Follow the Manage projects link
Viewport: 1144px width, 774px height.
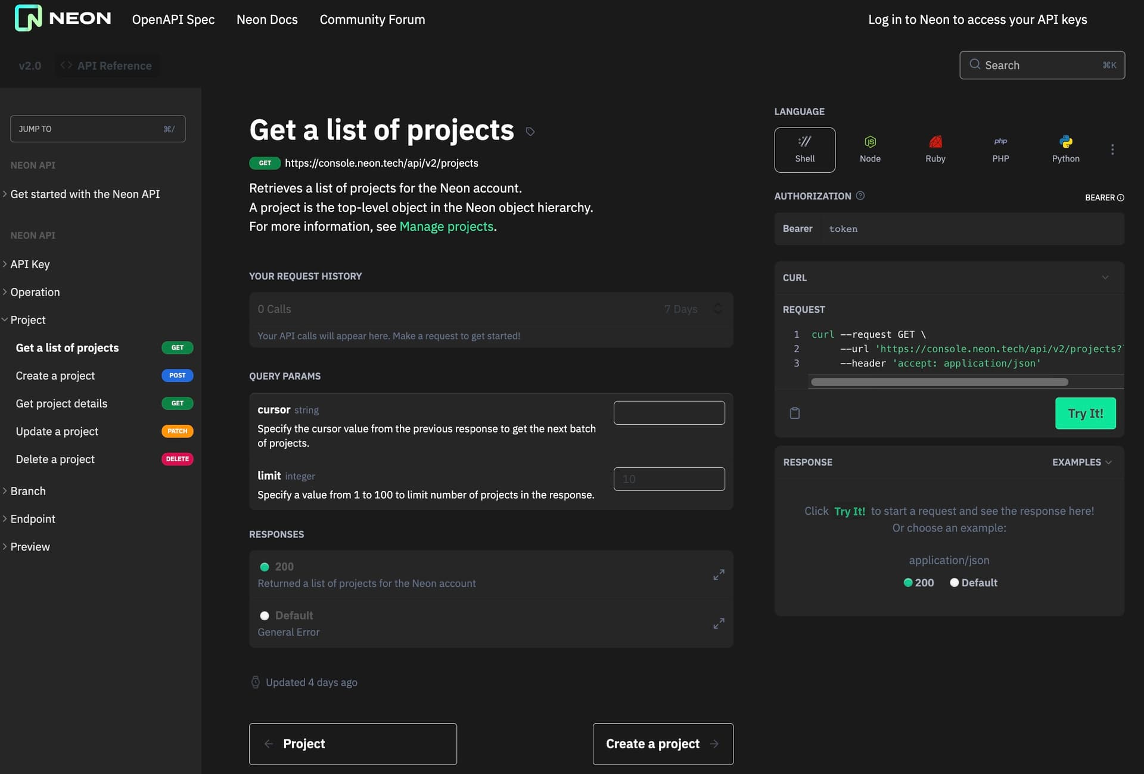click(x=446, y=226)
